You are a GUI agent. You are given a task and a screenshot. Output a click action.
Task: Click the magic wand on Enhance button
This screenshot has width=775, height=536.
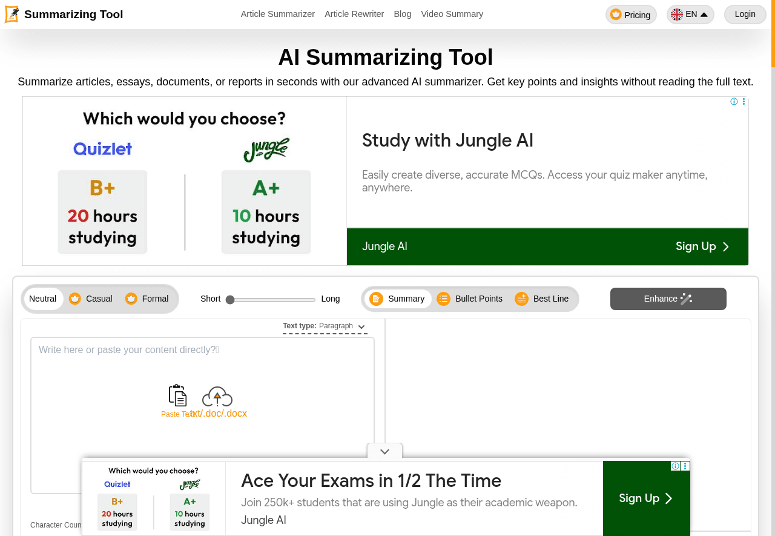coord(685,298)
